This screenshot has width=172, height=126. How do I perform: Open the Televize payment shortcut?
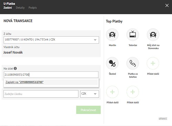pos(132,35)
